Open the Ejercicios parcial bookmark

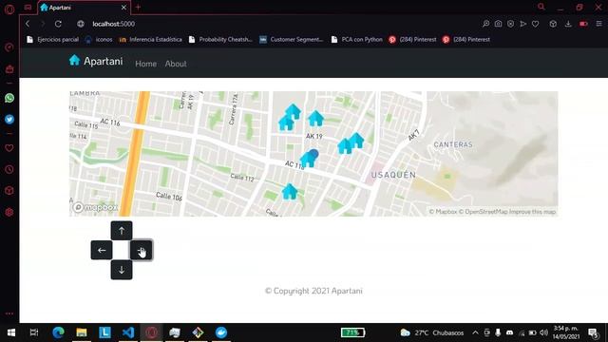pyautogui.click(x=52, y=40)
